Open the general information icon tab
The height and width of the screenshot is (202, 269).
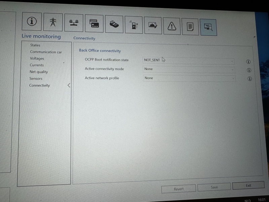click(32, 21)
